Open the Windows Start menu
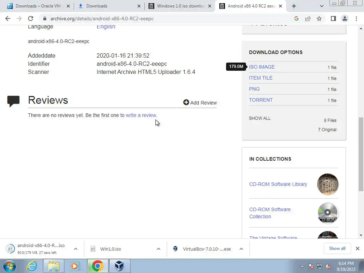 tap(9, 266)
